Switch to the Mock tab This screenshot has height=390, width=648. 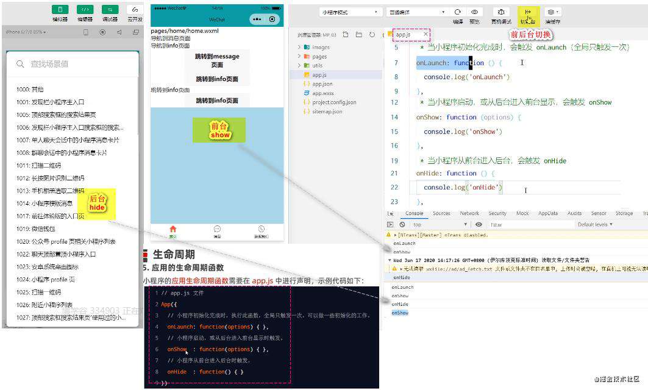(x=522, y=213)
